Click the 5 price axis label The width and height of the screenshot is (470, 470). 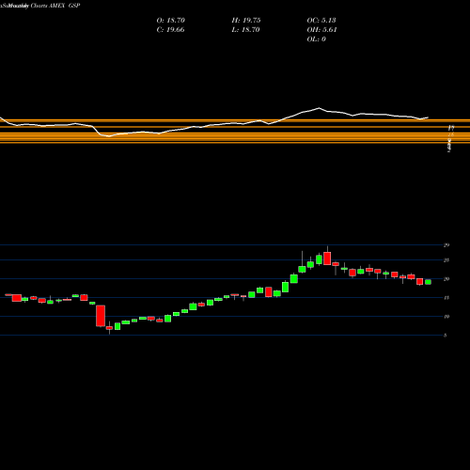[x=445, y=336]
